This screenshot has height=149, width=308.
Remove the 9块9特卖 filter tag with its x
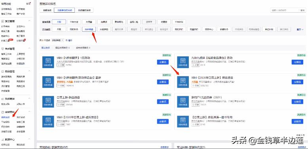point(62,40)
